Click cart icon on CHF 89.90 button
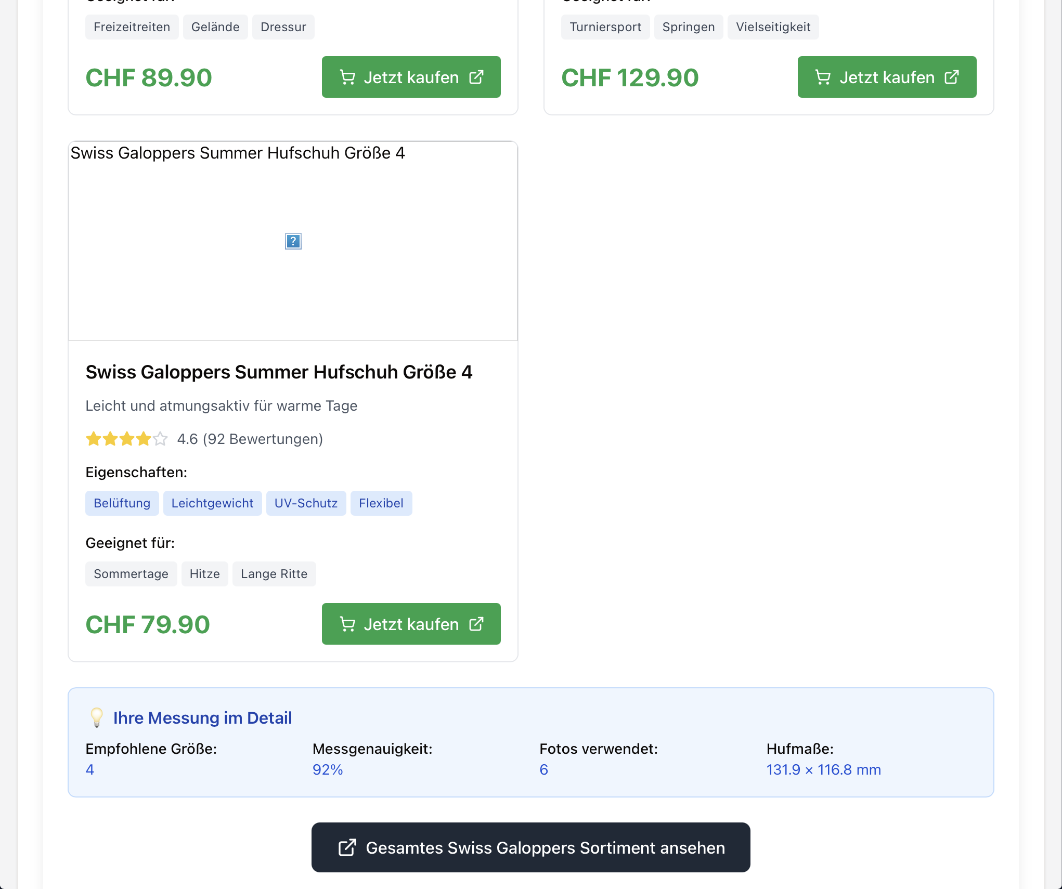This screenshot has height=889, width=1062. point(347,77)
